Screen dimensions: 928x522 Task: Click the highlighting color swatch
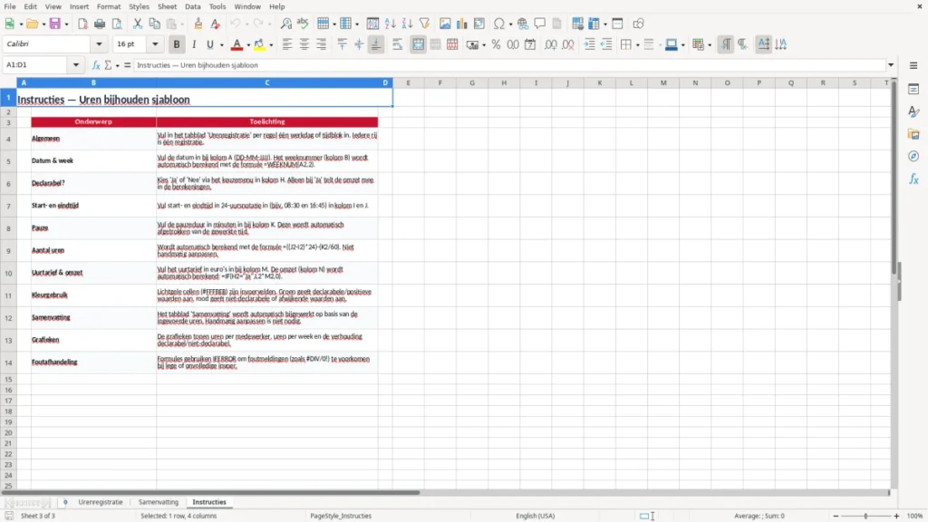(x=259, y=44)
